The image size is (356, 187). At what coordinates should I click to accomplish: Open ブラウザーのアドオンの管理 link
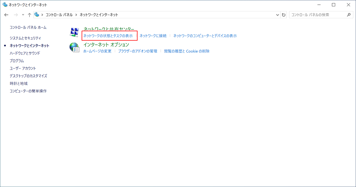coord(138,51)
